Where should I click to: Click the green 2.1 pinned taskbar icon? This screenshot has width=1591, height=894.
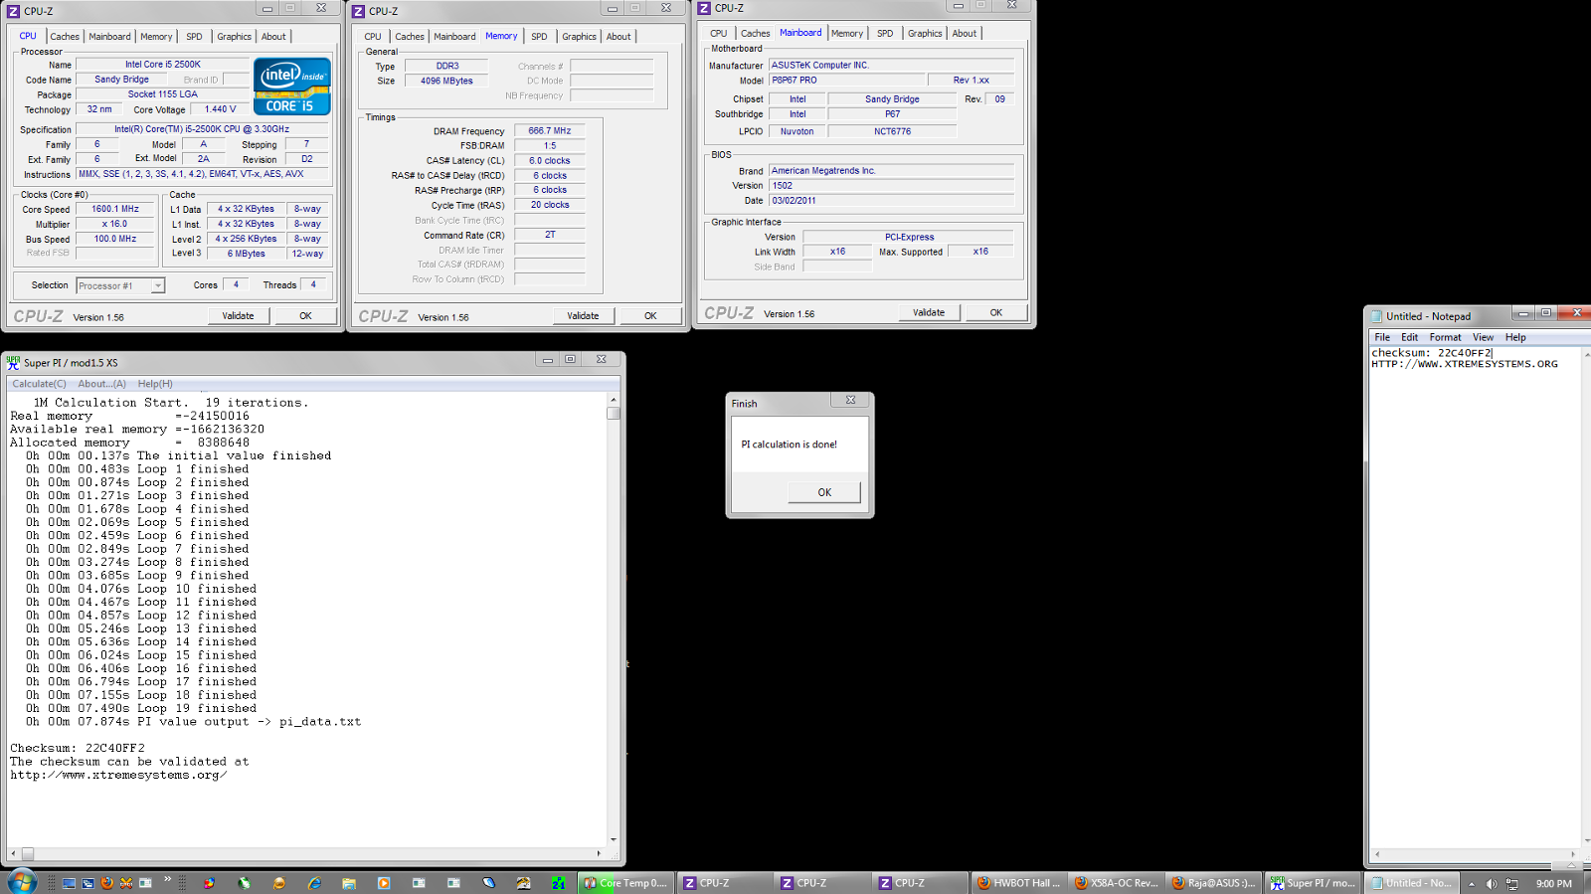tap(559, 883)
